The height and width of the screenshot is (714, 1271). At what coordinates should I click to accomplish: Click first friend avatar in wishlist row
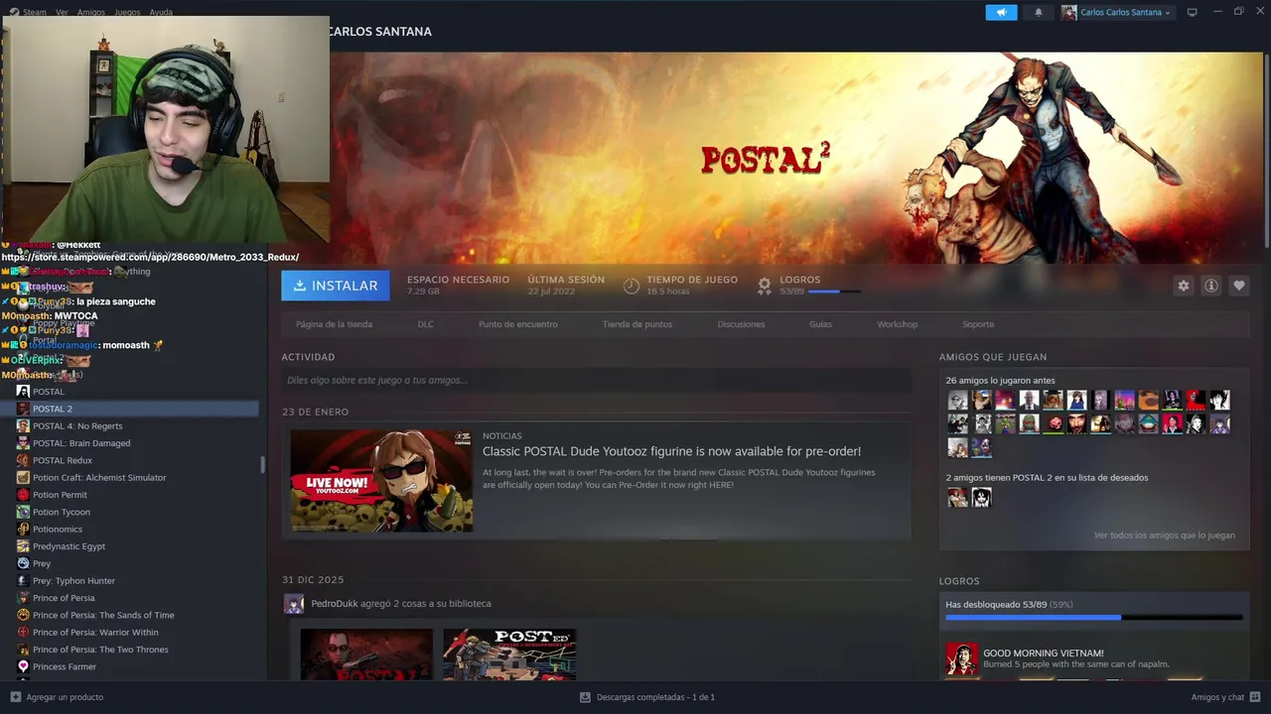(957, 498)
